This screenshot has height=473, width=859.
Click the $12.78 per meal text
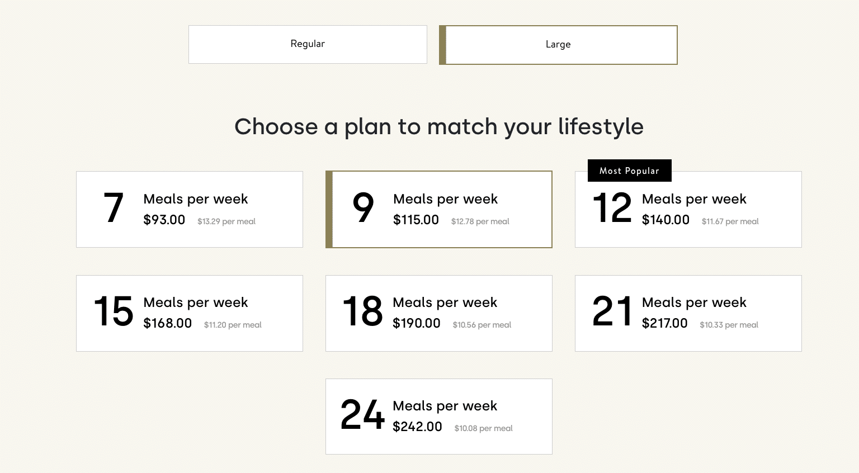pos(480,221)
